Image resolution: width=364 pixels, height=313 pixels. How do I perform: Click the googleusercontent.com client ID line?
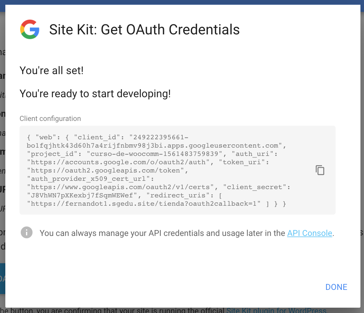(152, 146)
